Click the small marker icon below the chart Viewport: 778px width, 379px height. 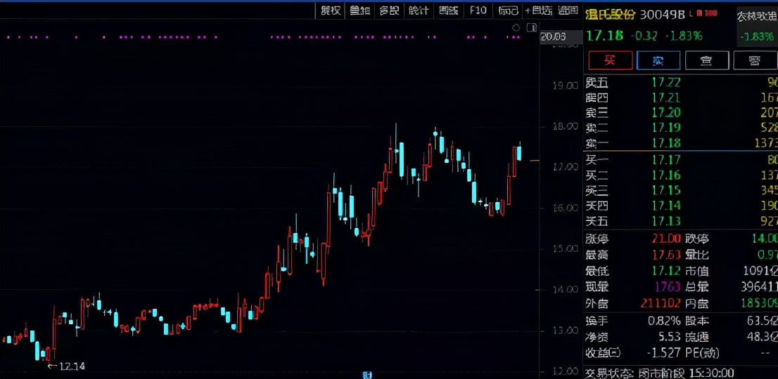(368, 375)
